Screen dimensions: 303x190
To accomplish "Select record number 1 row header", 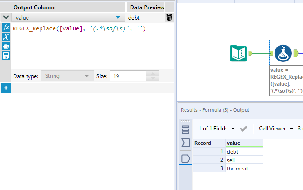I will pos(209,151).
